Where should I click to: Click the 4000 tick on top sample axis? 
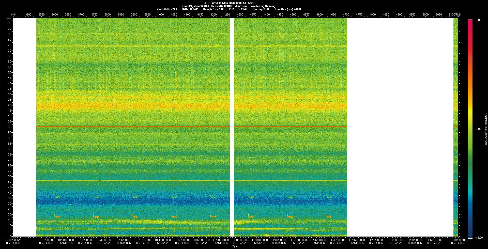coord(161,14)
